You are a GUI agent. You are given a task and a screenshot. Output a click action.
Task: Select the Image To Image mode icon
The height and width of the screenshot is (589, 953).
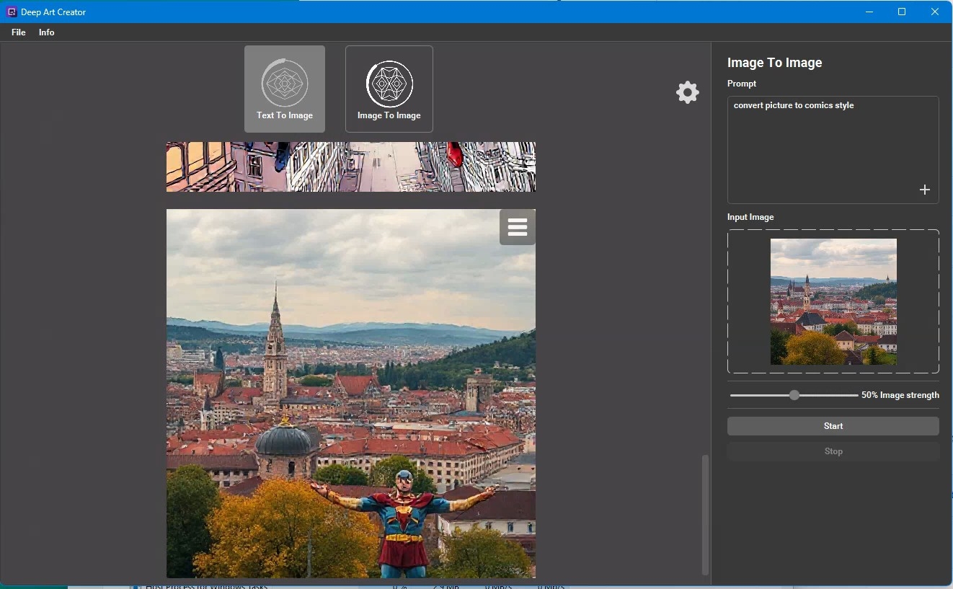389,84
